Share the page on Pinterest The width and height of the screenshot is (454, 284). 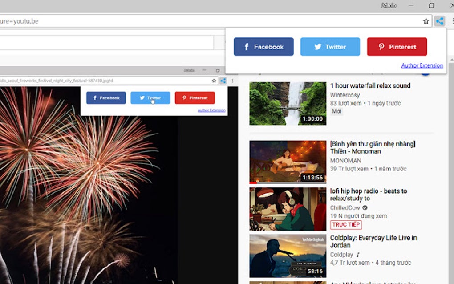pyautogui.click(x=397, y=46)
